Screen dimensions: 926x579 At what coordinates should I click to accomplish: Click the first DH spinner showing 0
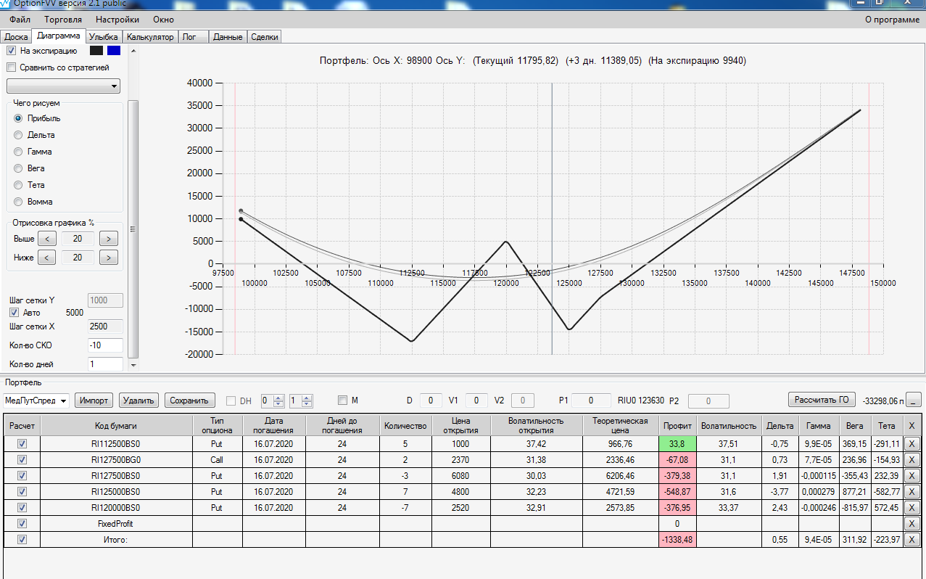[x=273, y=401]
